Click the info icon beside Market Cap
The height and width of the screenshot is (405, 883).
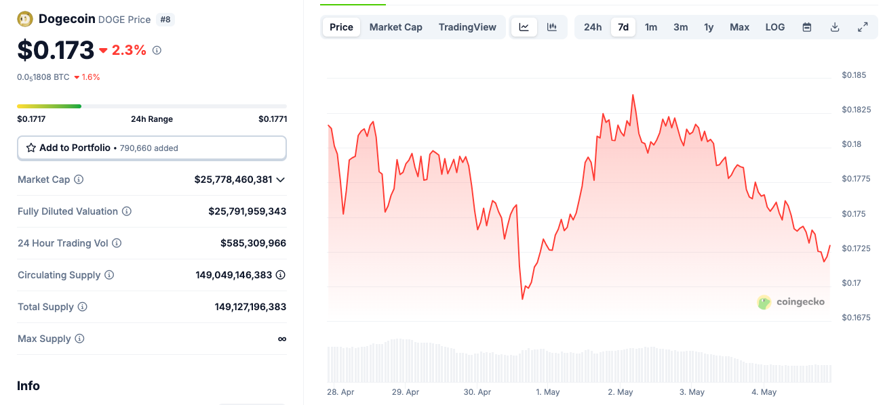click(x=79, y=179)
